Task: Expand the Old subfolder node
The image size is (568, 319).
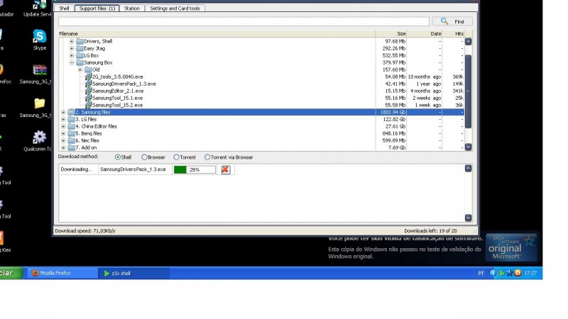Action: (x=80, y=69)
